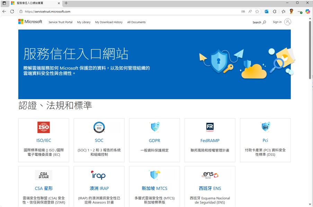The height and width of the screenshot is (207, 313).
Task: Click the Read aloud icon in address bar
Action: 250,11
